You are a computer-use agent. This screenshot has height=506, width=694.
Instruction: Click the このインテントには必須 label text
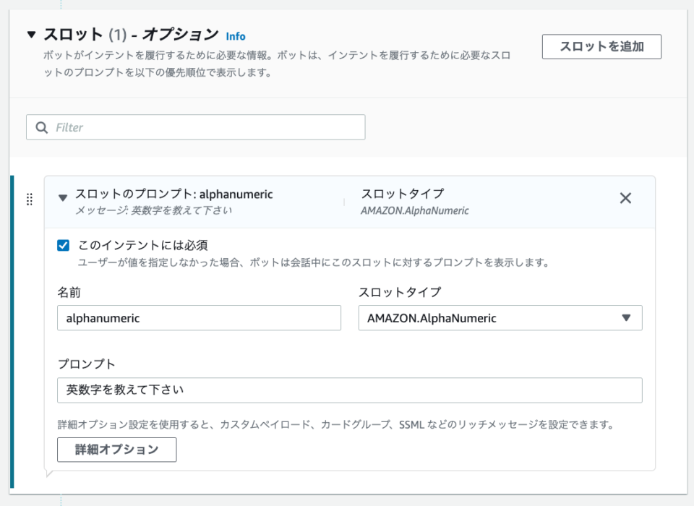(x=143, y=245)
